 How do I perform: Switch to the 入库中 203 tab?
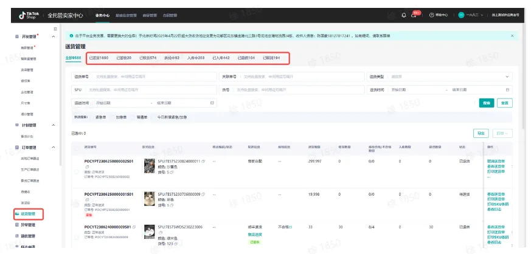pyautogui.click(x=196, y=58)
